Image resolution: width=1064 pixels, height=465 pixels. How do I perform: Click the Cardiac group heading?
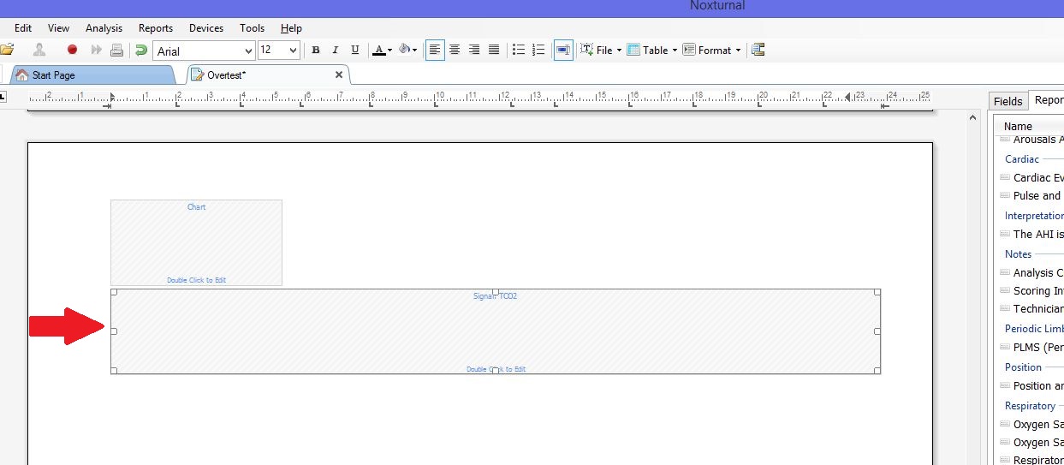[x=1022, y=159]
